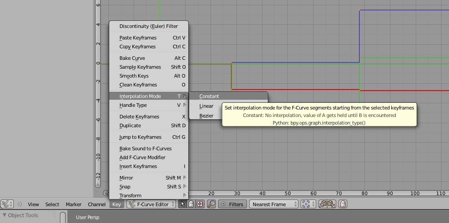Select Insert Keyframes entry
The height and width of the screenshot is (223, 449).
(x=149, y=166)
